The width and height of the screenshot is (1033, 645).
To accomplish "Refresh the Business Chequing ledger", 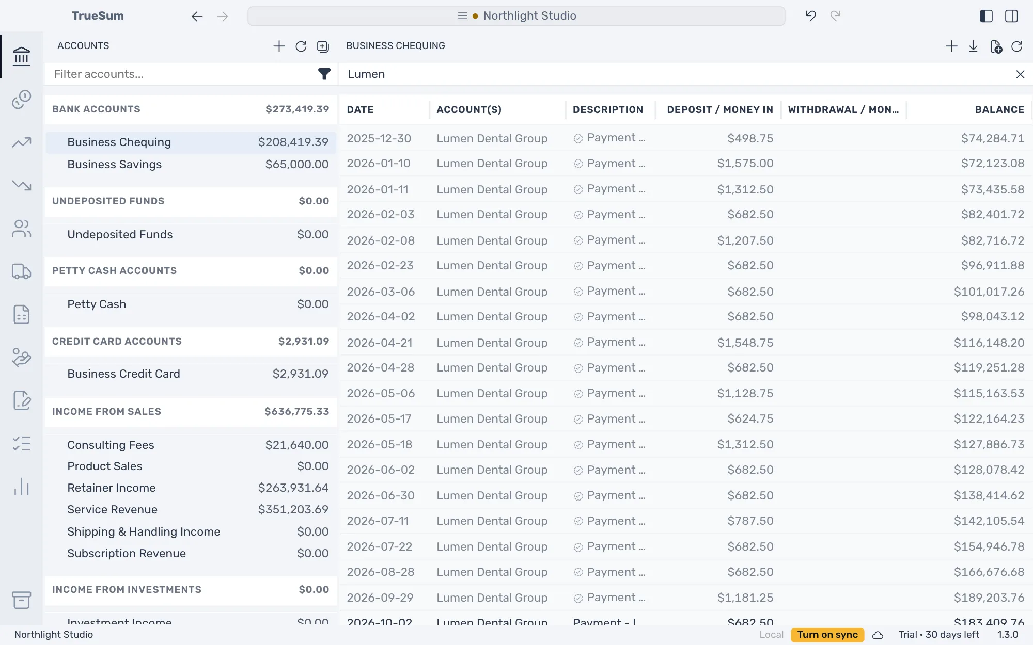I will pos(1017,46).
